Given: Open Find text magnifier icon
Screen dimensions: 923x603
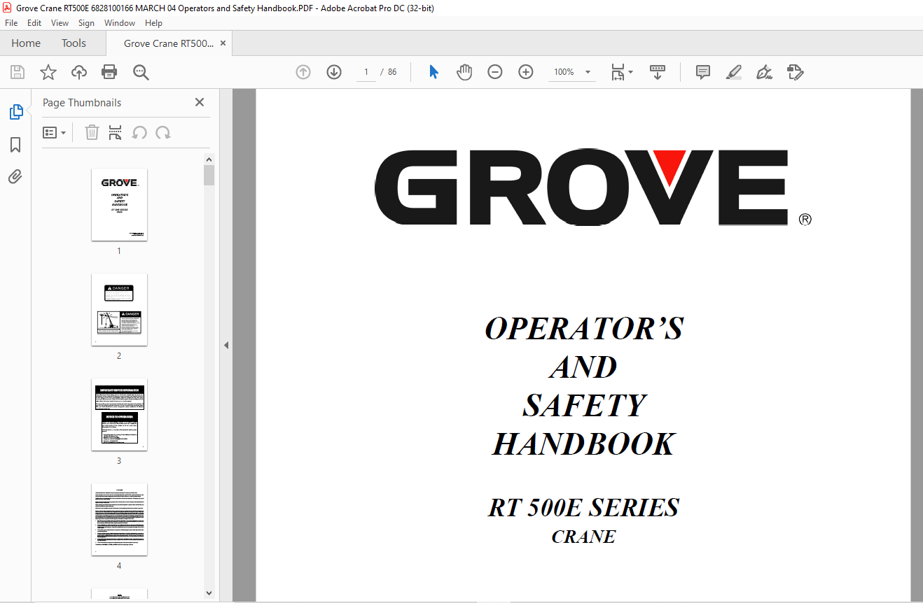Looking at the screenshot, I should 141,72.
